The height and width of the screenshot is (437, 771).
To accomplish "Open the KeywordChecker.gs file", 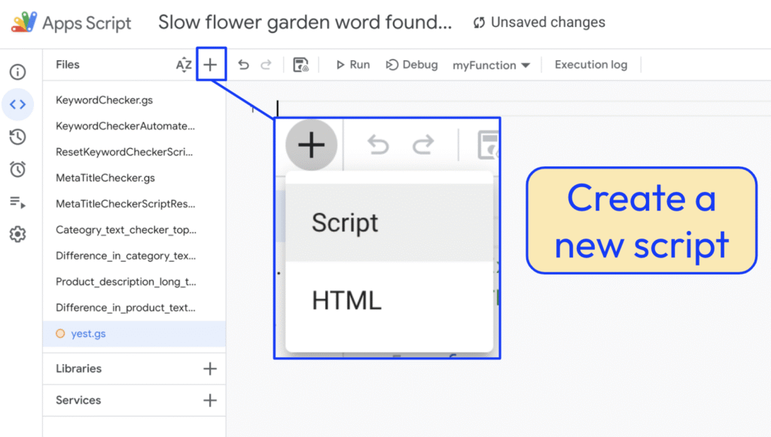I will [105, 100].
